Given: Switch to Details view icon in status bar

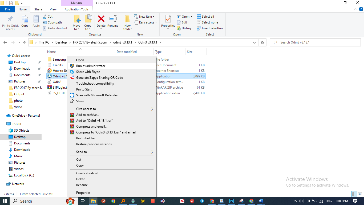Looking at the screenshot, I should pos(354,194).
